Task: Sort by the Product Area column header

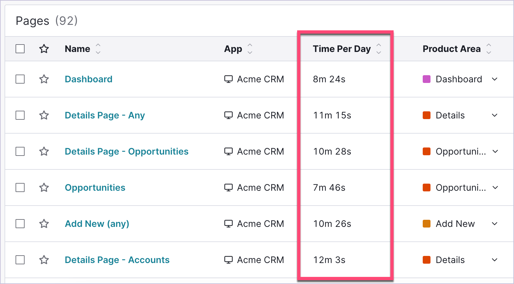Action: tap(452, 49)
